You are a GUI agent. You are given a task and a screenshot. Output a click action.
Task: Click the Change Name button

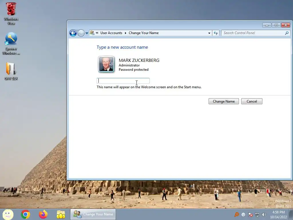224,101
